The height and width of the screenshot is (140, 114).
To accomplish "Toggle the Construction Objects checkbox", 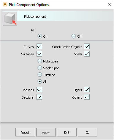I will coord(87,46).
